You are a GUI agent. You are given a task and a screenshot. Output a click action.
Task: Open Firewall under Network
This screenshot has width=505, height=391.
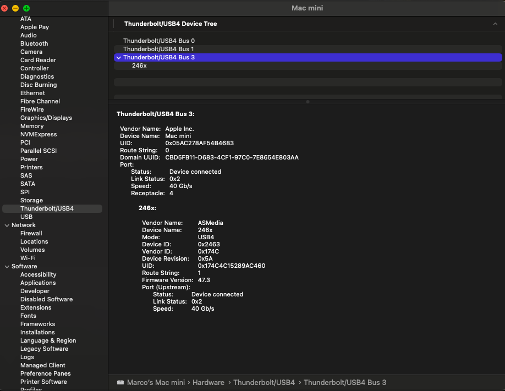[31, 233]
